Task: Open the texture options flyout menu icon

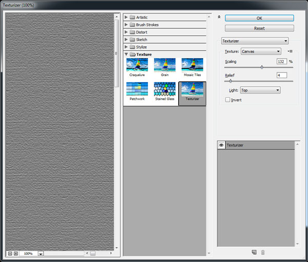Action: 290,51
